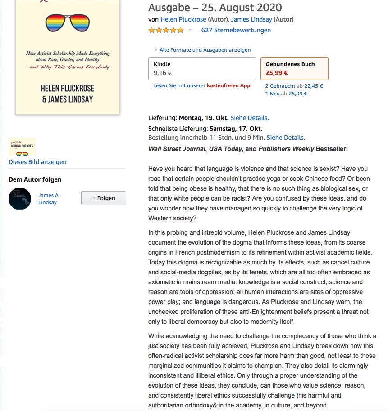
Task: Select the Gebundenes Buch format option
Action: pos(294,68)
